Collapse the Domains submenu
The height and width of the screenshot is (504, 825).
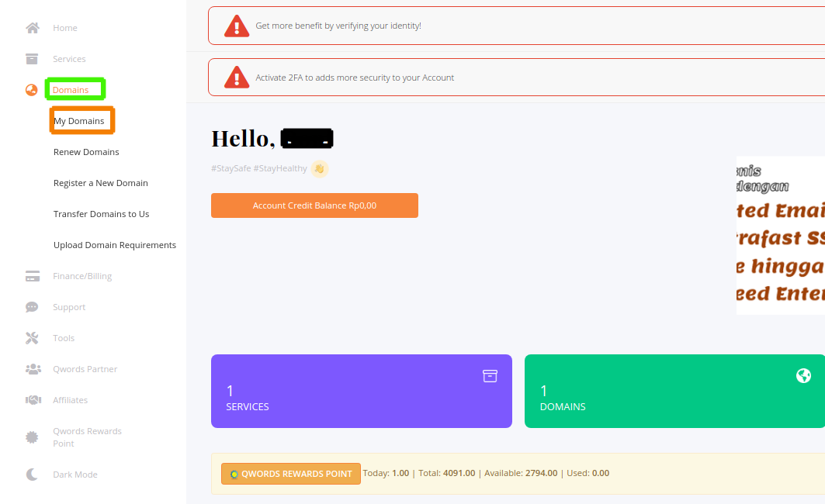[x=75, y=89]
